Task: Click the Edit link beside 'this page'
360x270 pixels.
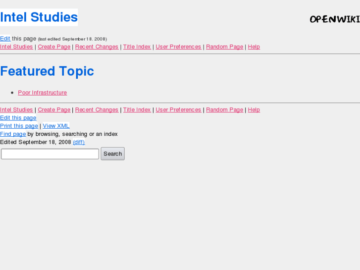Action: click(5, 39)
